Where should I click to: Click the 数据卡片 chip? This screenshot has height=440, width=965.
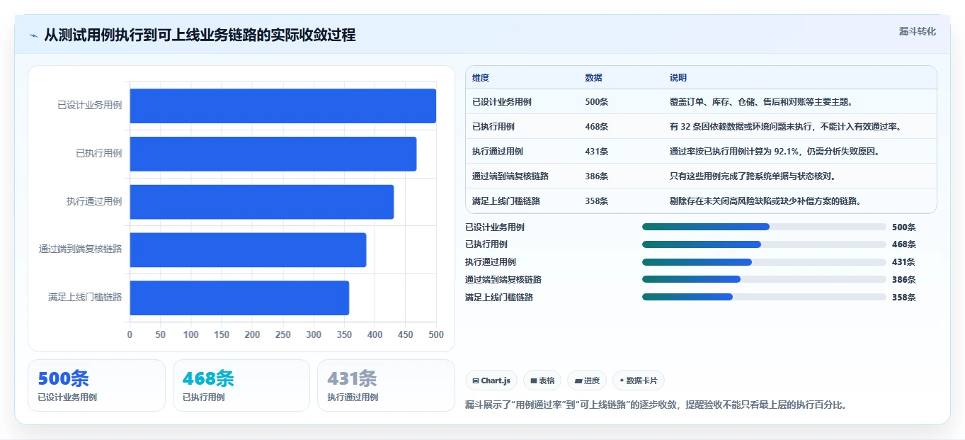point(638,380)
